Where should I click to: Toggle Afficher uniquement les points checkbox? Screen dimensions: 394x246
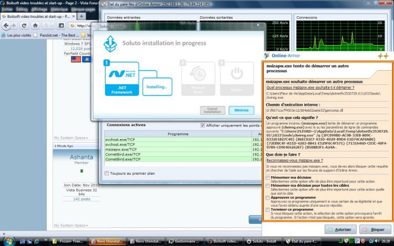tap(203, 125)
